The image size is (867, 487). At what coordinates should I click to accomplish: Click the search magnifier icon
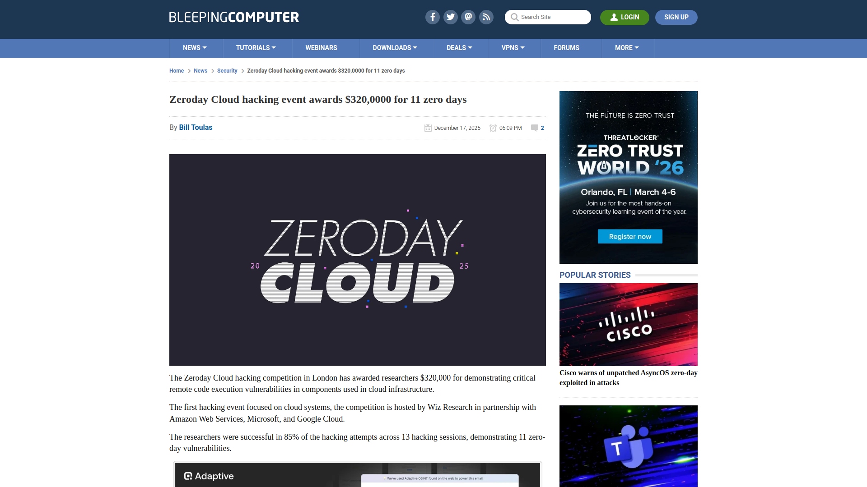(514, 17)
